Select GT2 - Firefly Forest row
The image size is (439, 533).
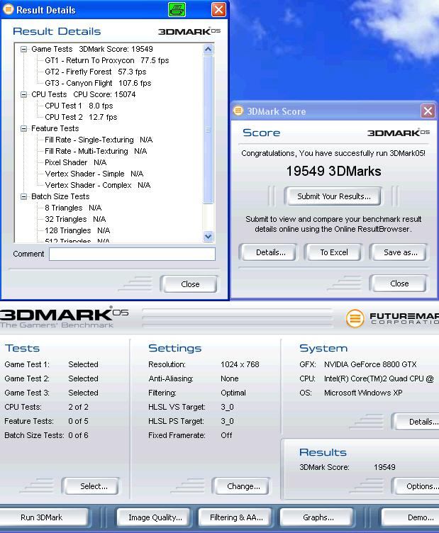point(96,72)
